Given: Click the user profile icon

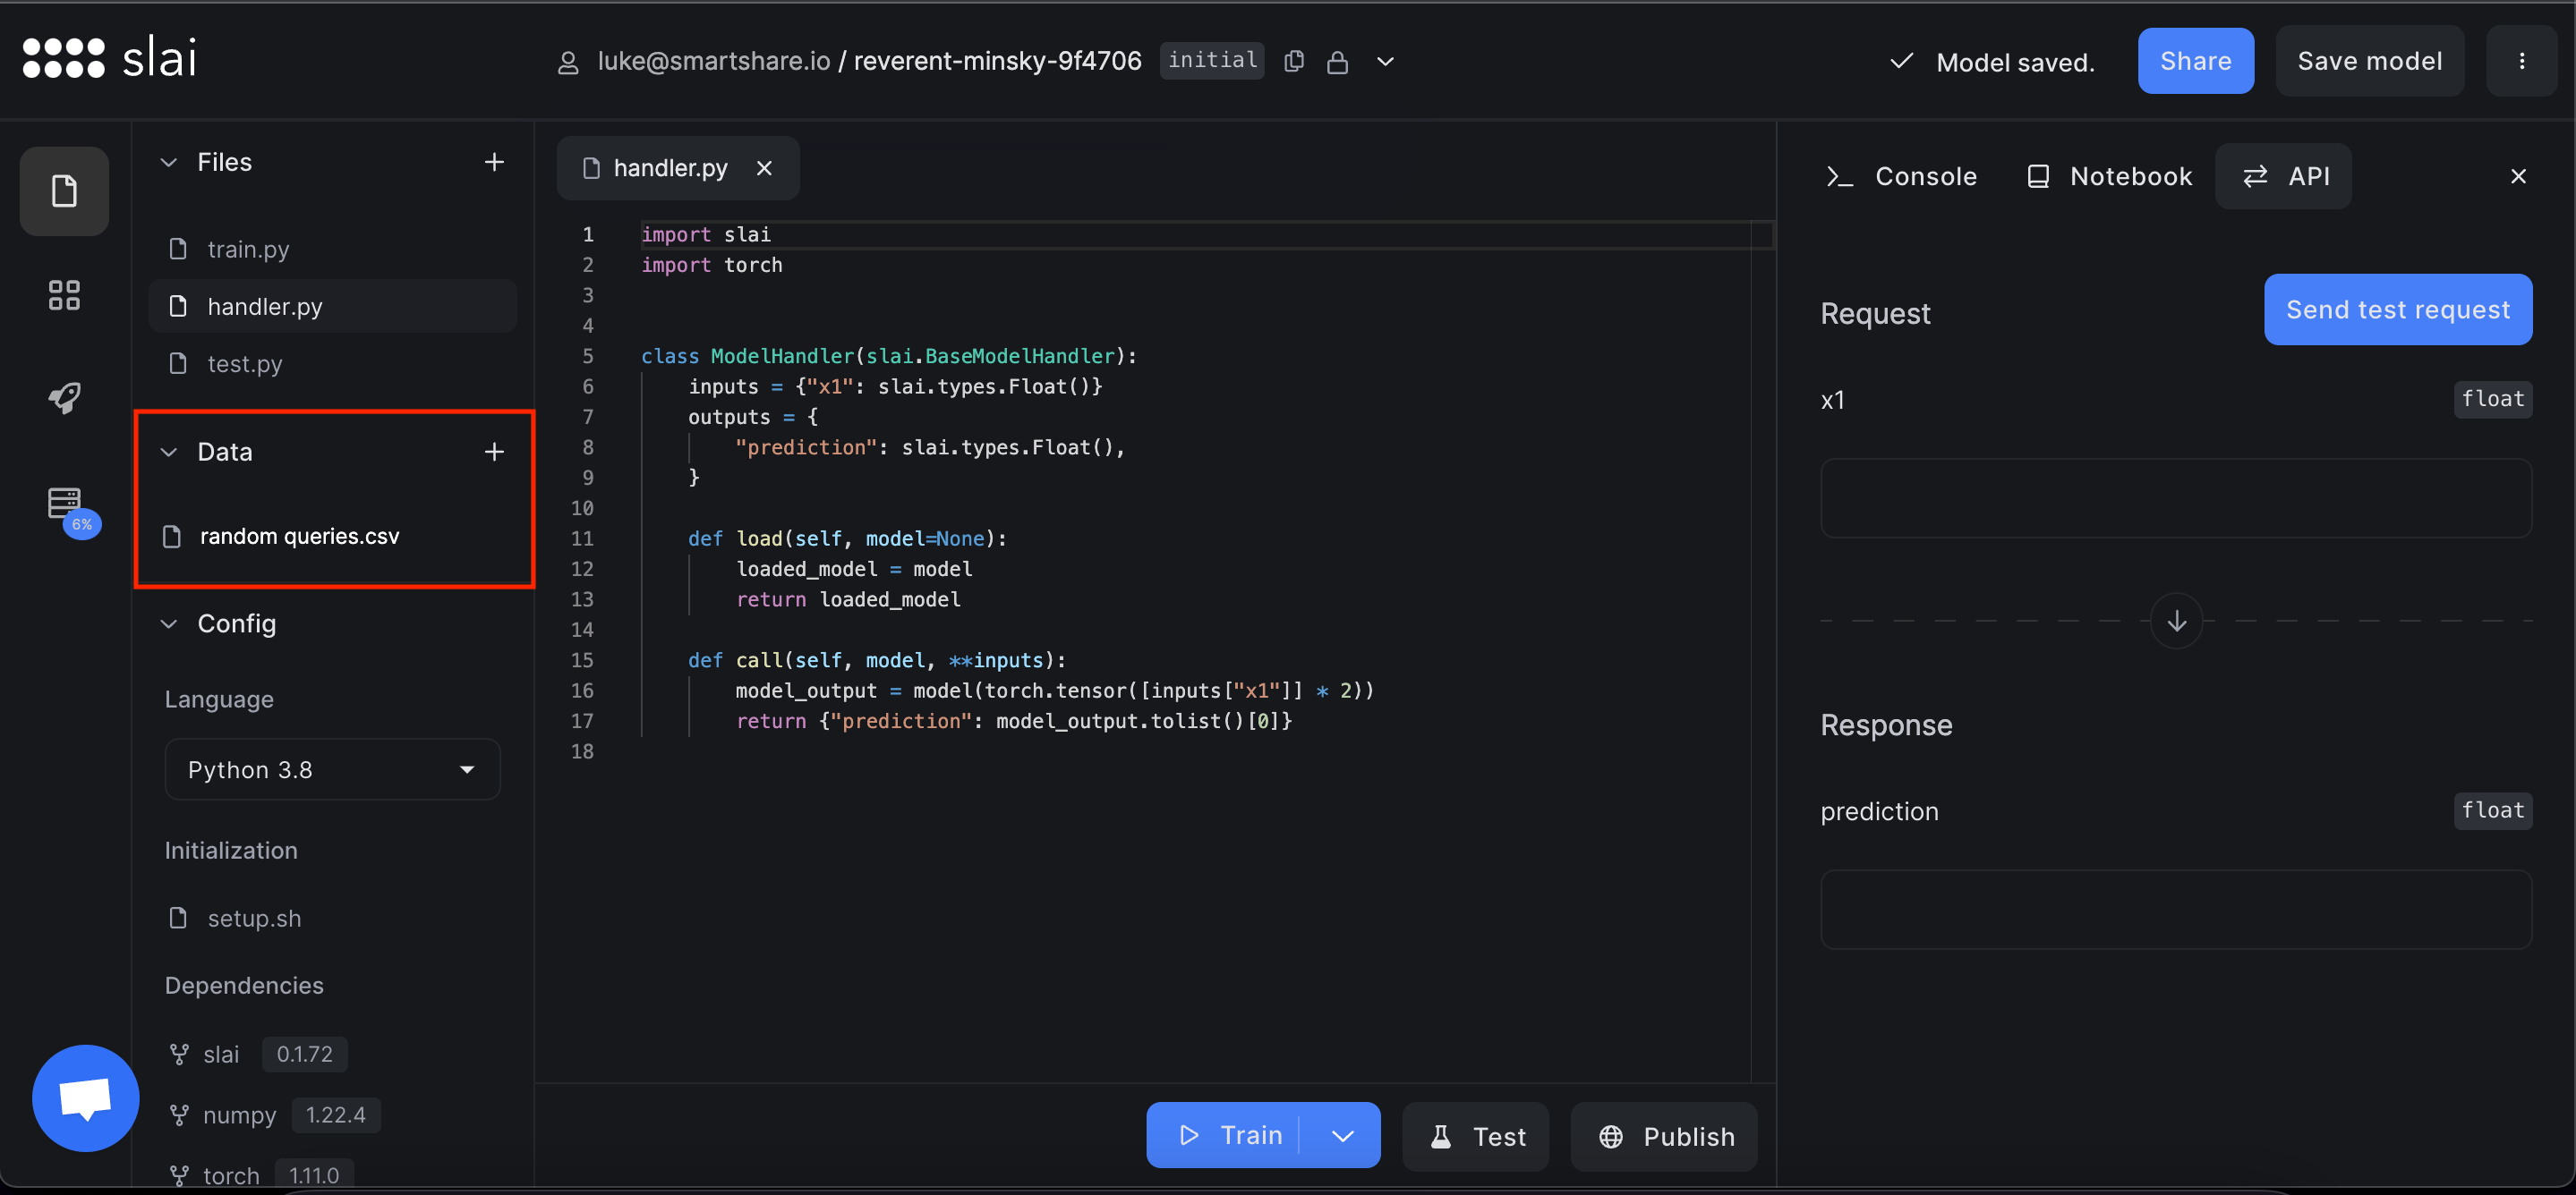Looking at the screenshot, I should tap(568, 62).
